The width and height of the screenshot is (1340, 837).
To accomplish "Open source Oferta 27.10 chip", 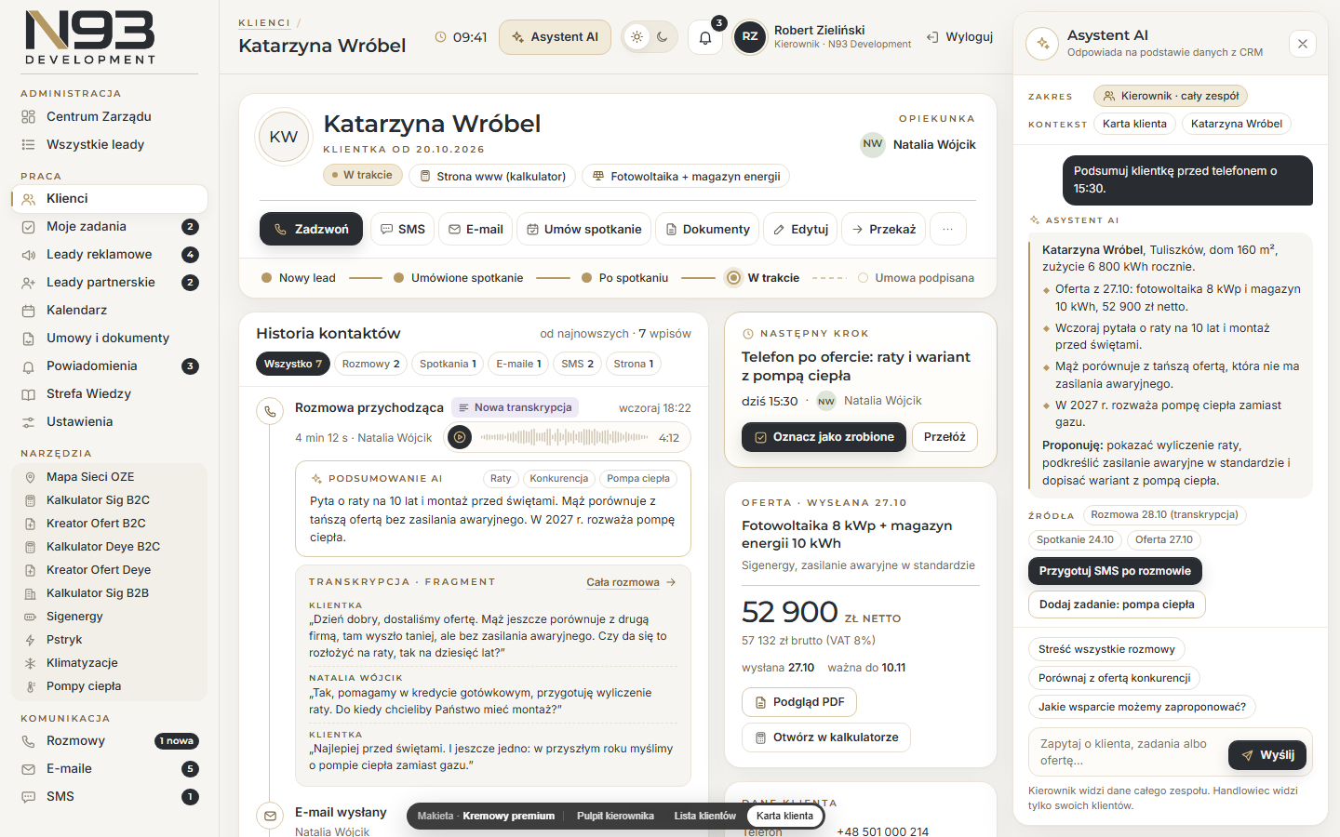I will [1163, 539].
